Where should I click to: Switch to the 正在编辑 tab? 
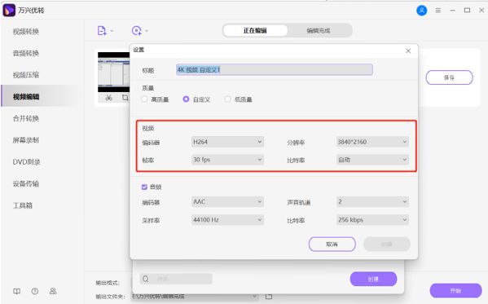tap(255, 30)
